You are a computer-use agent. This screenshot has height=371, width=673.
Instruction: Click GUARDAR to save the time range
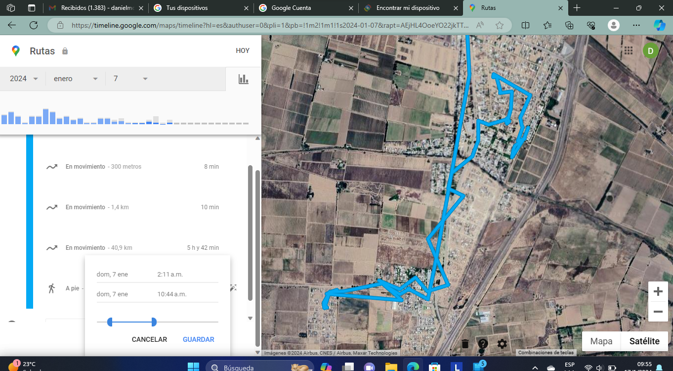pyautogui.click(x=199, y=339)
